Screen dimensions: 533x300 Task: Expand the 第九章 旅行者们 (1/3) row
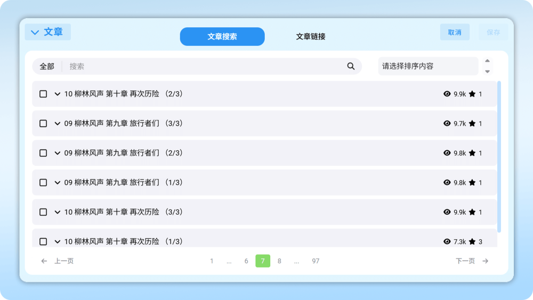point(58,183)
